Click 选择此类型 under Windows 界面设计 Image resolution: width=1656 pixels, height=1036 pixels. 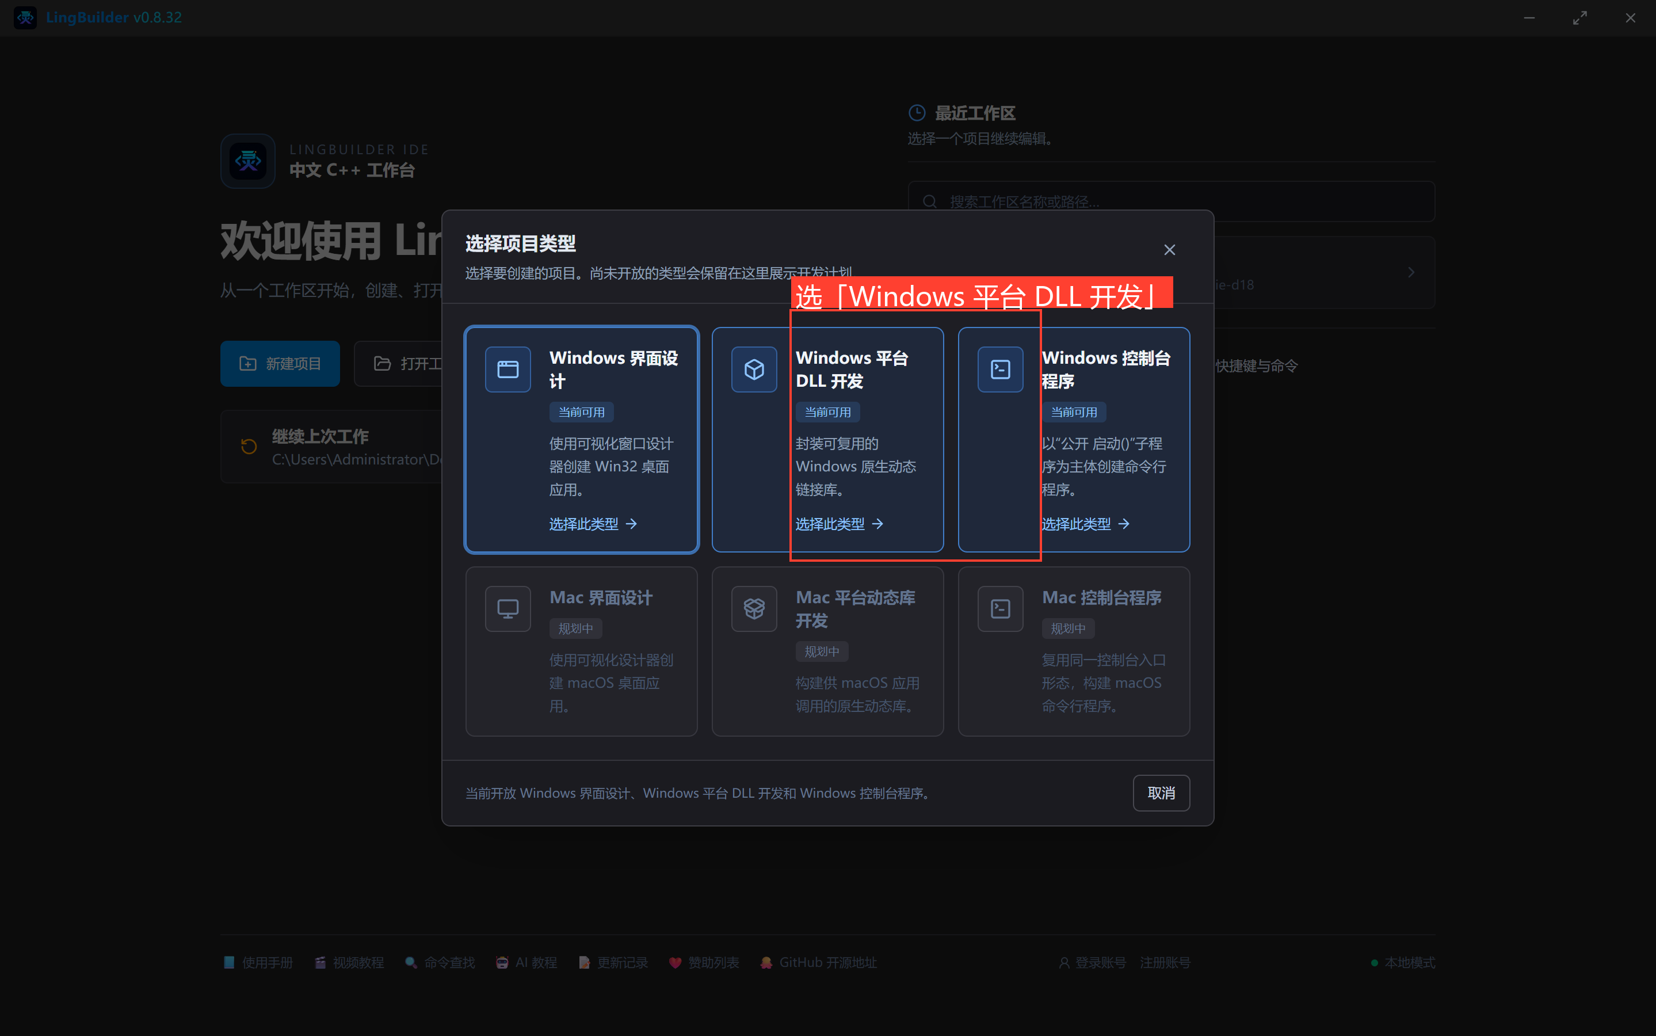(x=593, y=524)
